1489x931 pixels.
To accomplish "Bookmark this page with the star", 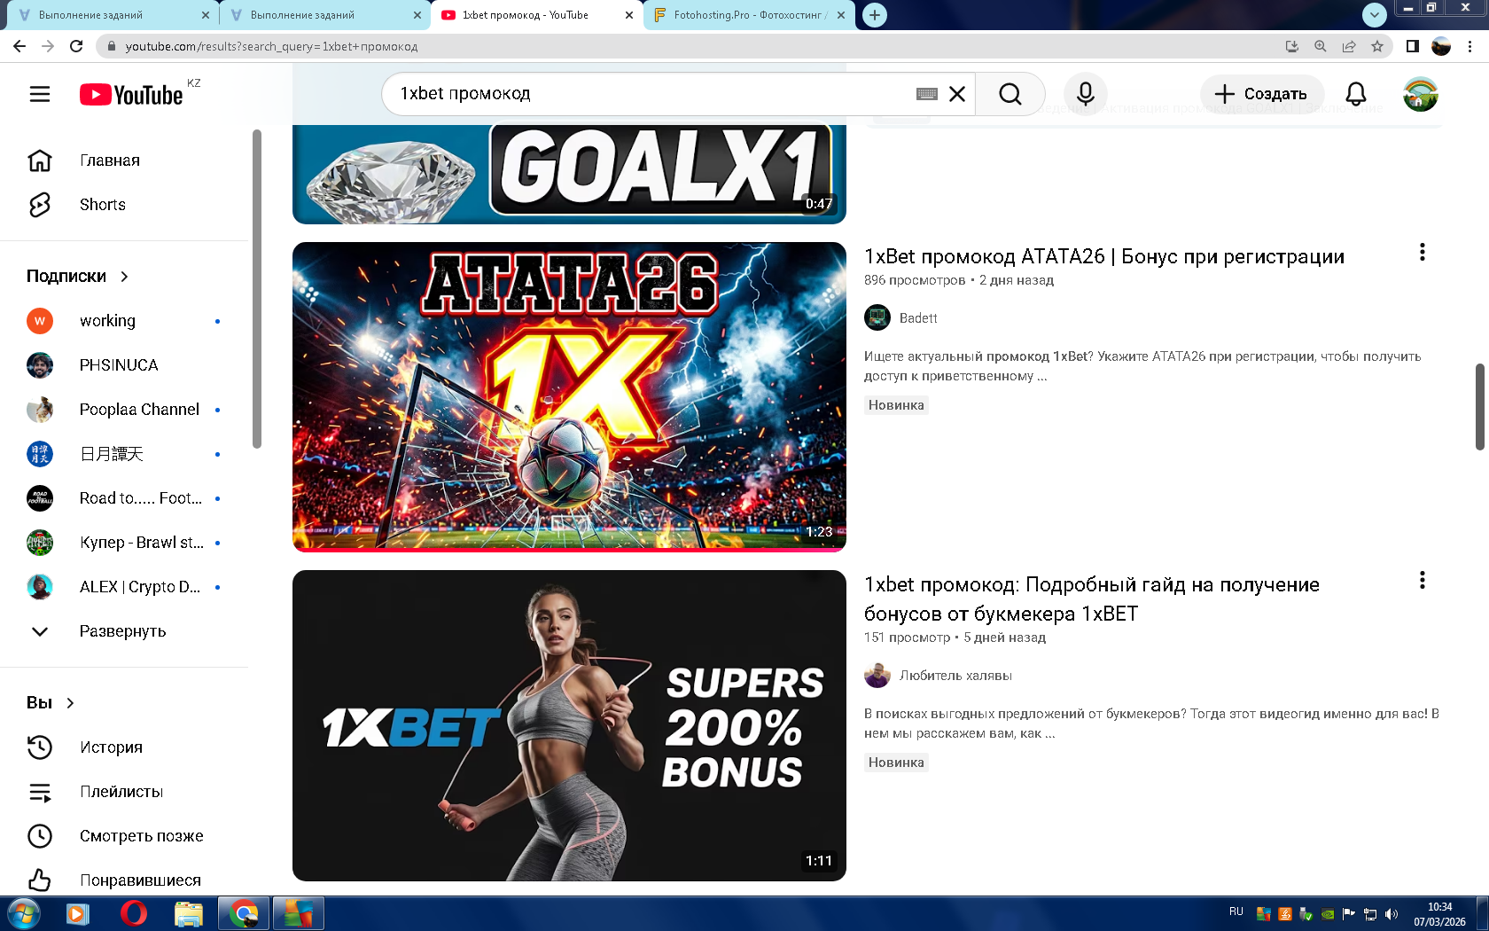I will pos(1377,46).
